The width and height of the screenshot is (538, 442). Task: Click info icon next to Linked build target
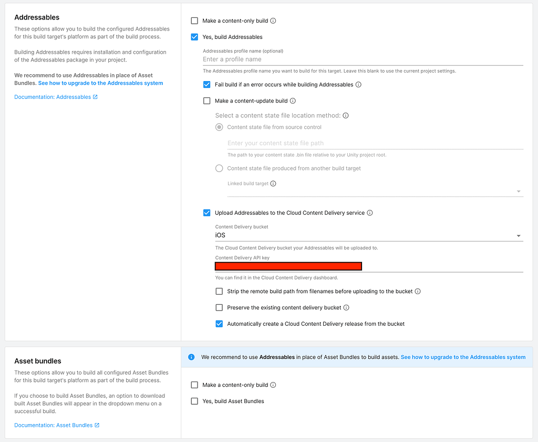tap(273, 184)
